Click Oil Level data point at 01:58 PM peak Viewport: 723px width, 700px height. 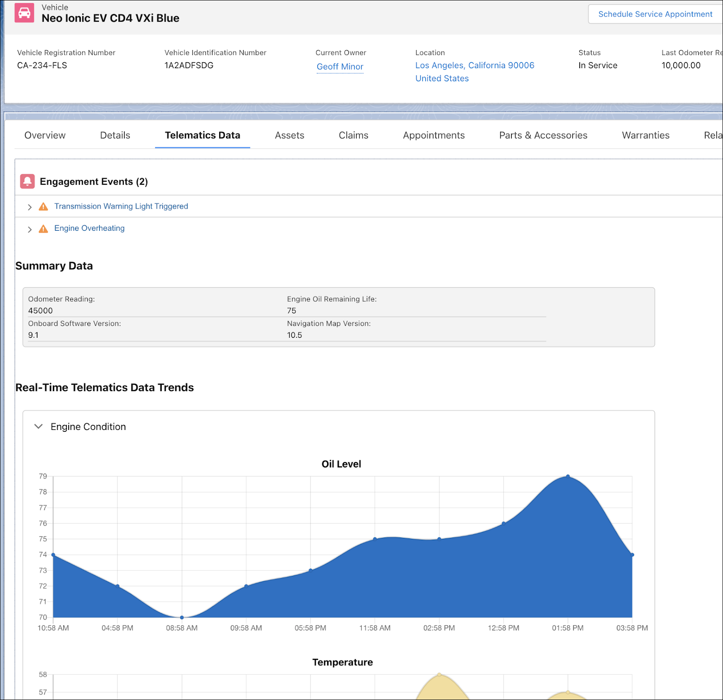(568, 476)
